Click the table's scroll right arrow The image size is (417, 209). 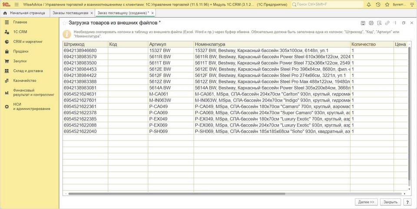405,194
